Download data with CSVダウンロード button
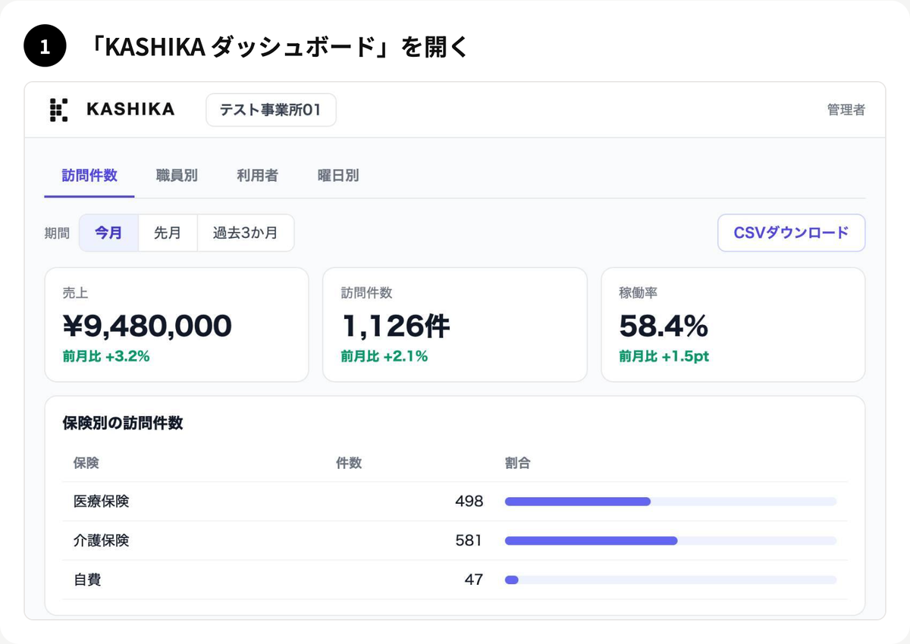This screenshot has height=644, width=910. click(x=791, y=233)
